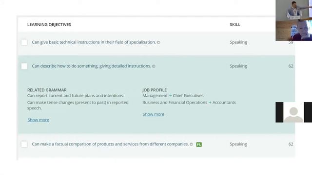Check the 'basic technical instructions' objective checkbox
Image resolution: width=312 pixels, height=175 pixels.
point(24,42)
